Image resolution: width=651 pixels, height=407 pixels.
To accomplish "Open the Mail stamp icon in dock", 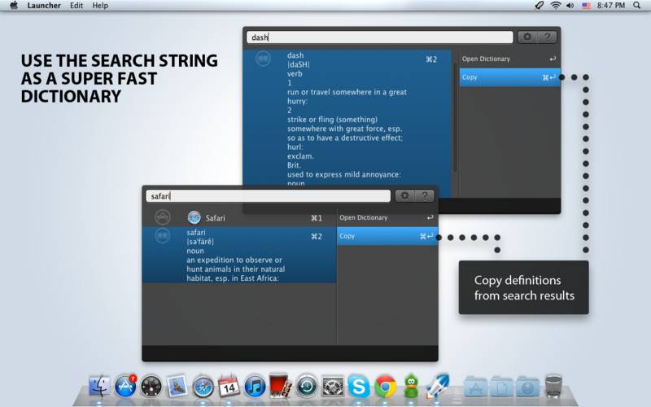I will tap(177, 387).
